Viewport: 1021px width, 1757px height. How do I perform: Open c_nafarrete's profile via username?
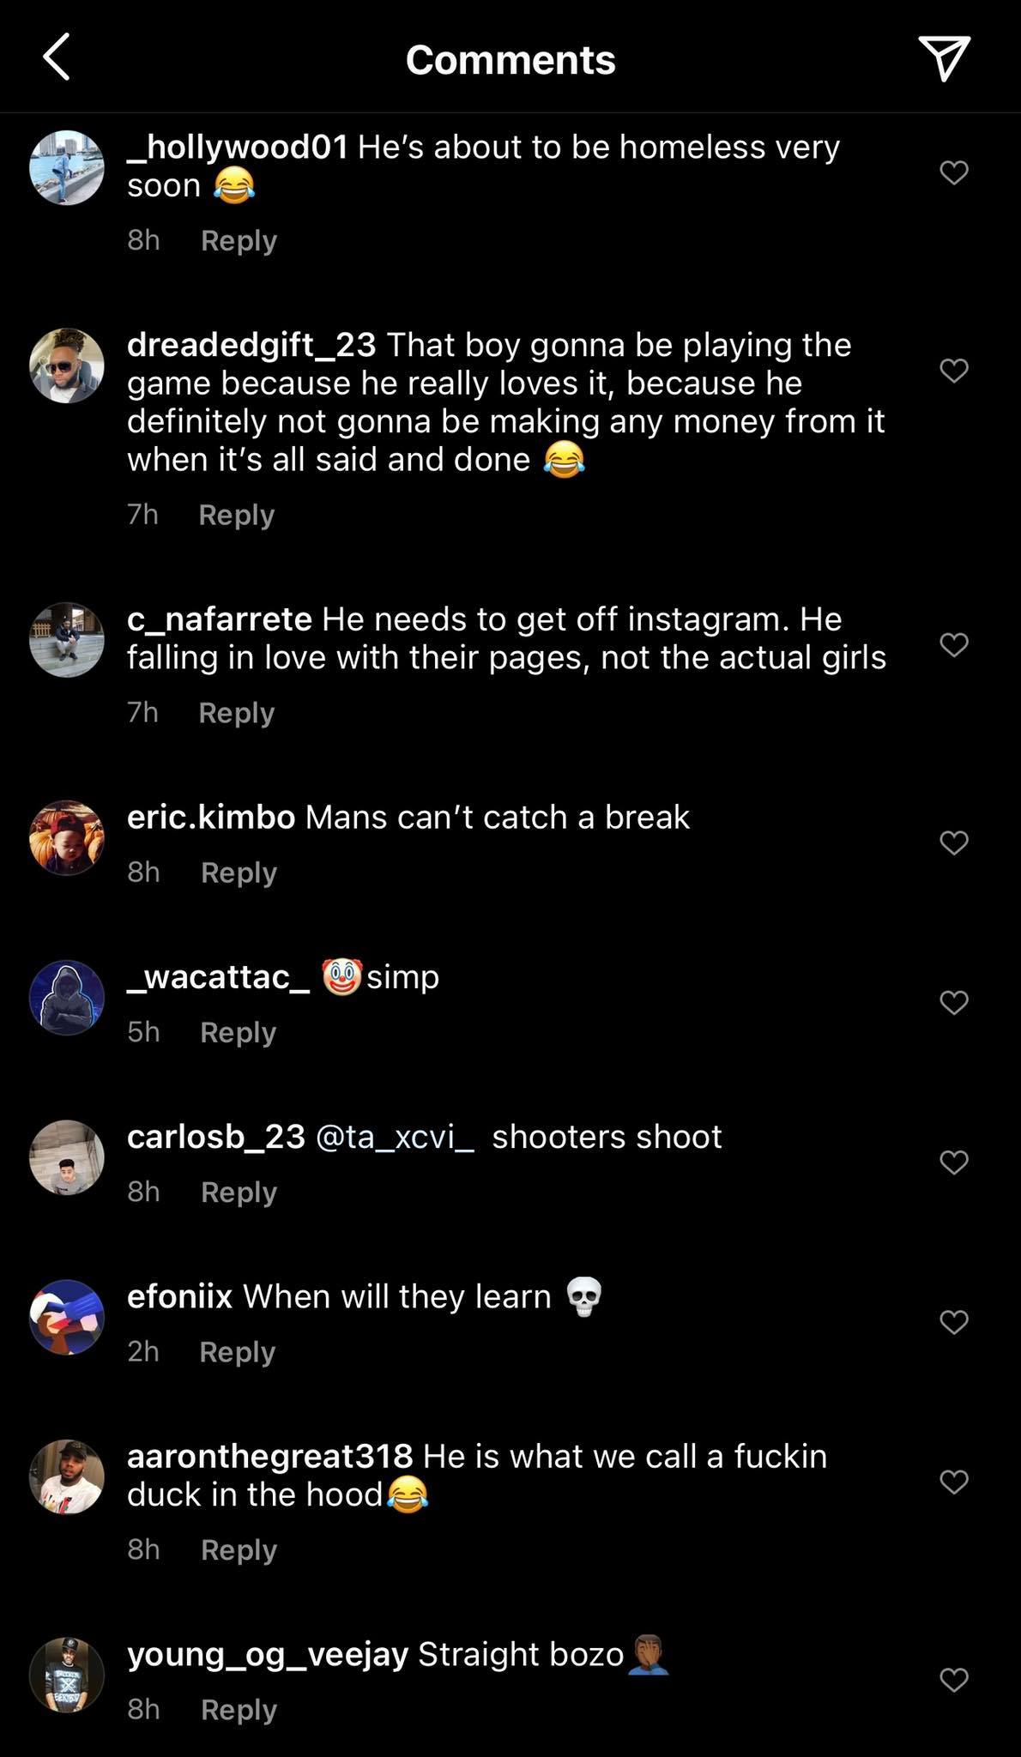point(219,619)
